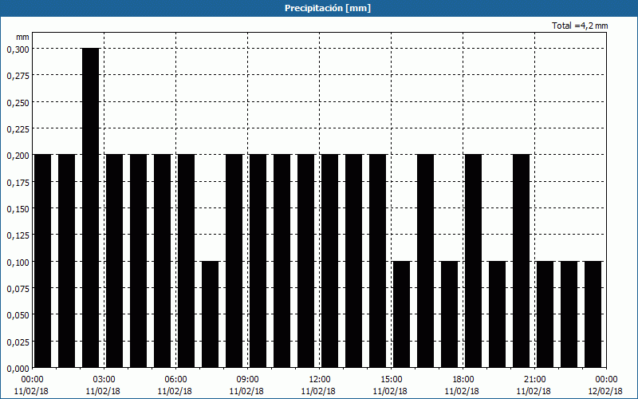Viewport: 638px width, 399px height.
Task: Select the first bar starting at 00:00
Action: (43, 261)
